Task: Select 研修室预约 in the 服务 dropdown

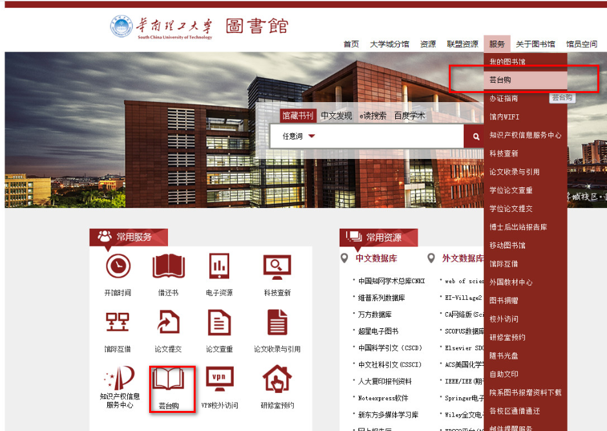Action: [x=526, y=337]
